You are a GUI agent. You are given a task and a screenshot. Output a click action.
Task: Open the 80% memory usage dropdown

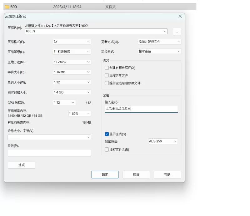point(80,114)
